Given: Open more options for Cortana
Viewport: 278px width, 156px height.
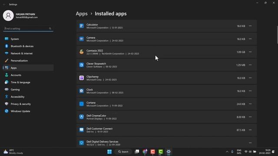Looking at the screenshot, I should (250, 104).
